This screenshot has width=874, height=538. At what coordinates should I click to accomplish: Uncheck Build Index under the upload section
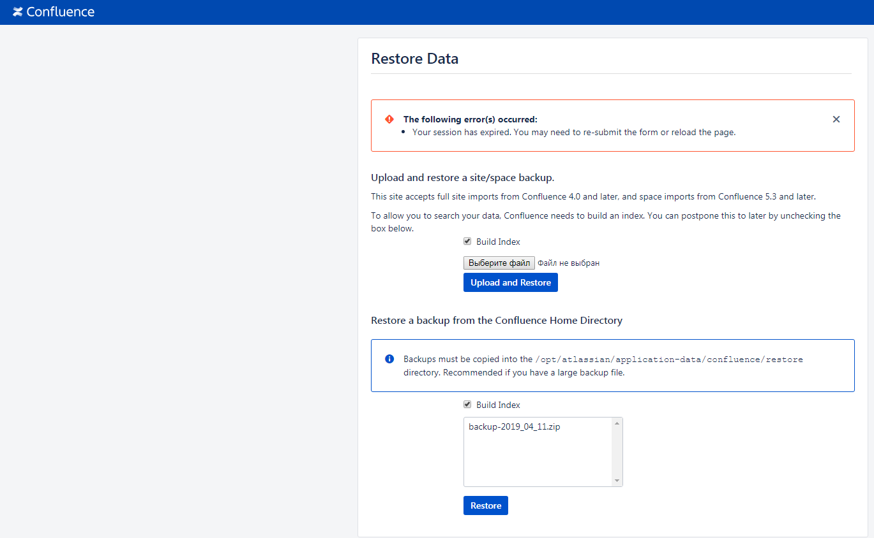point(467,242)
